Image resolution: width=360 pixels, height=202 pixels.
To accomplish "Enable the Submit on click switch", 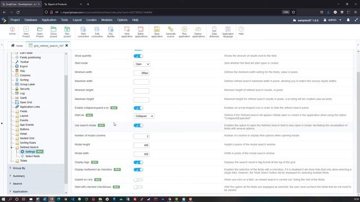I will (x=138, y=180).
